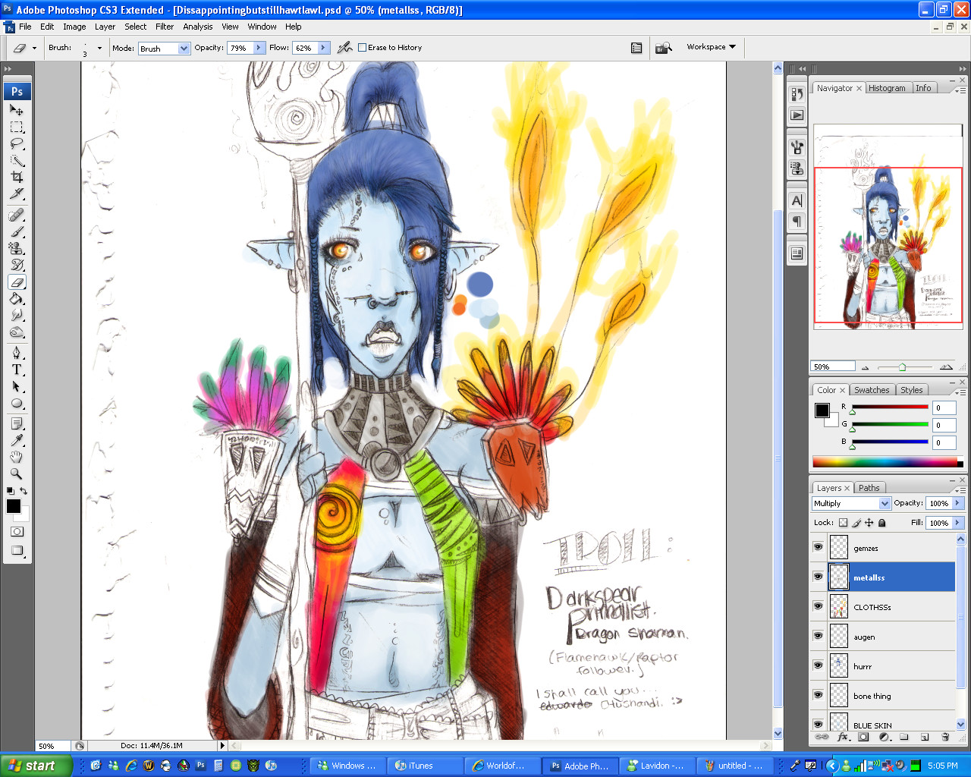This screenshot has height=777, width=971.
Task: Switch to iTunes in the taskbar
Action: pyautogui.click(x=424, y=766)
